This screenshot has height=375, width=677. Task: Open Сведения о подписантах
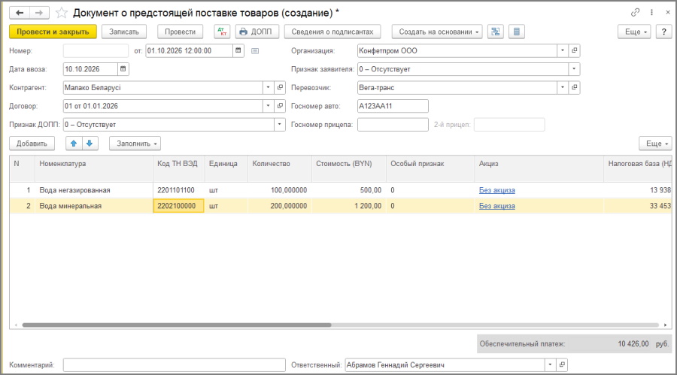332,32
